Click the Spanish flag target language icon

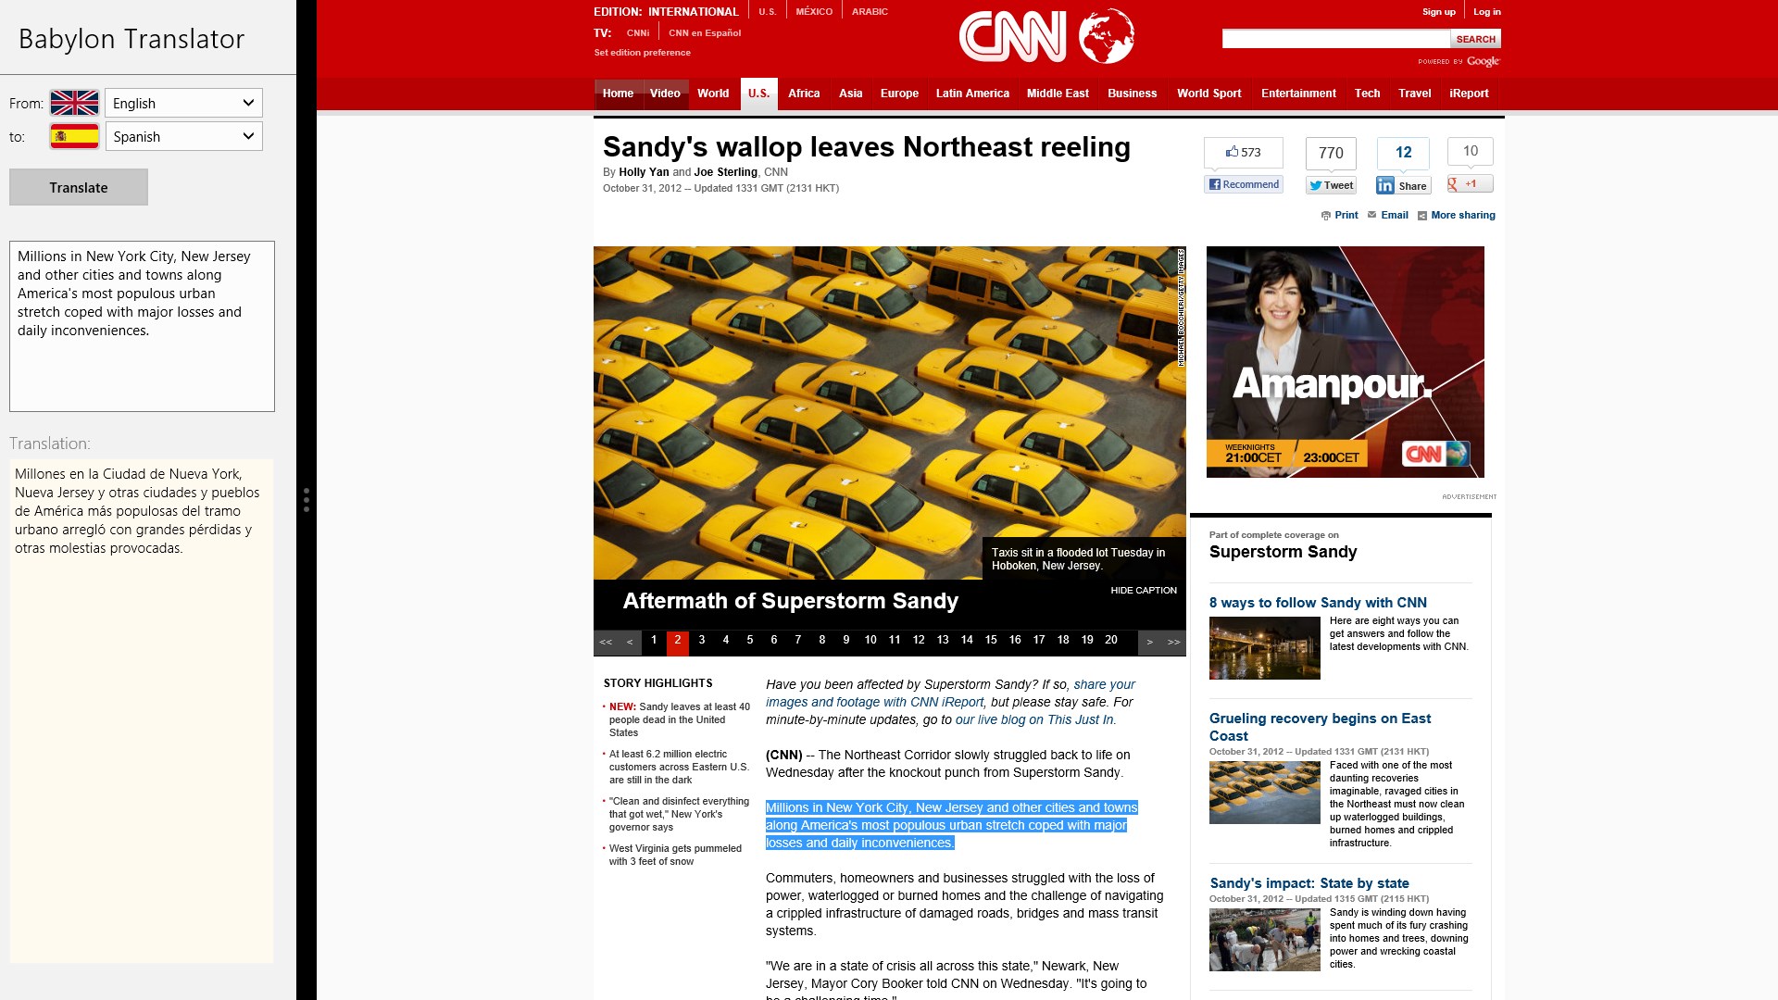(x=74, y=136)
